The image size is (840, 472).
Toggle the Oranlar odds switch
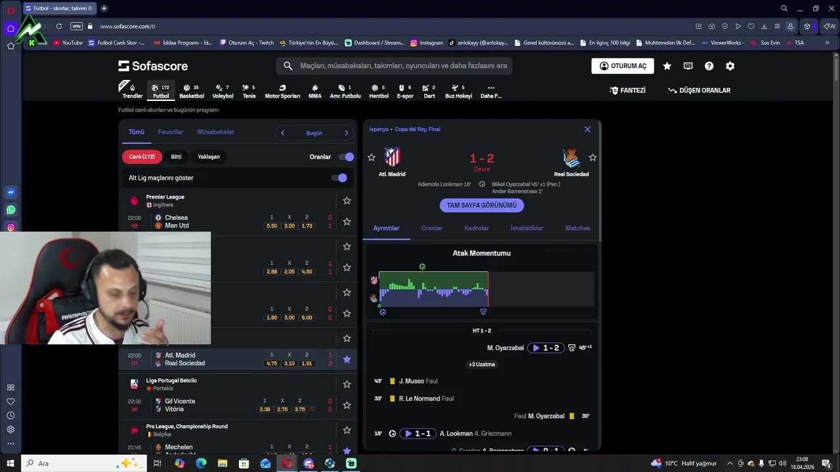346,157
